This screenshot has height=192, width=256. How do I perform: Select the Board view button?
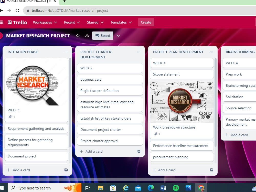click(x=103, y=36)
